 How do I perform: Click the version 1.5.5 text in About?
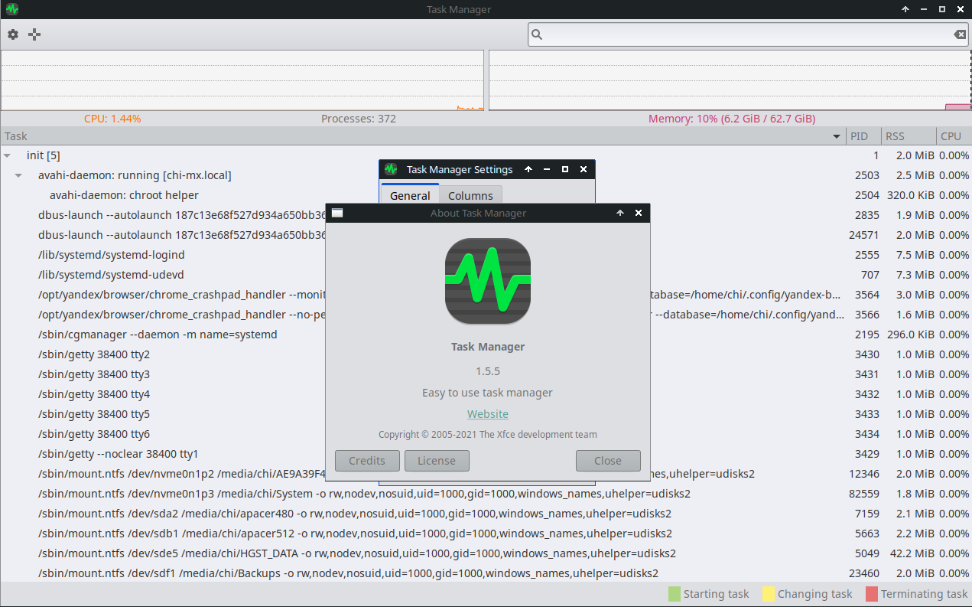point(488,371)
